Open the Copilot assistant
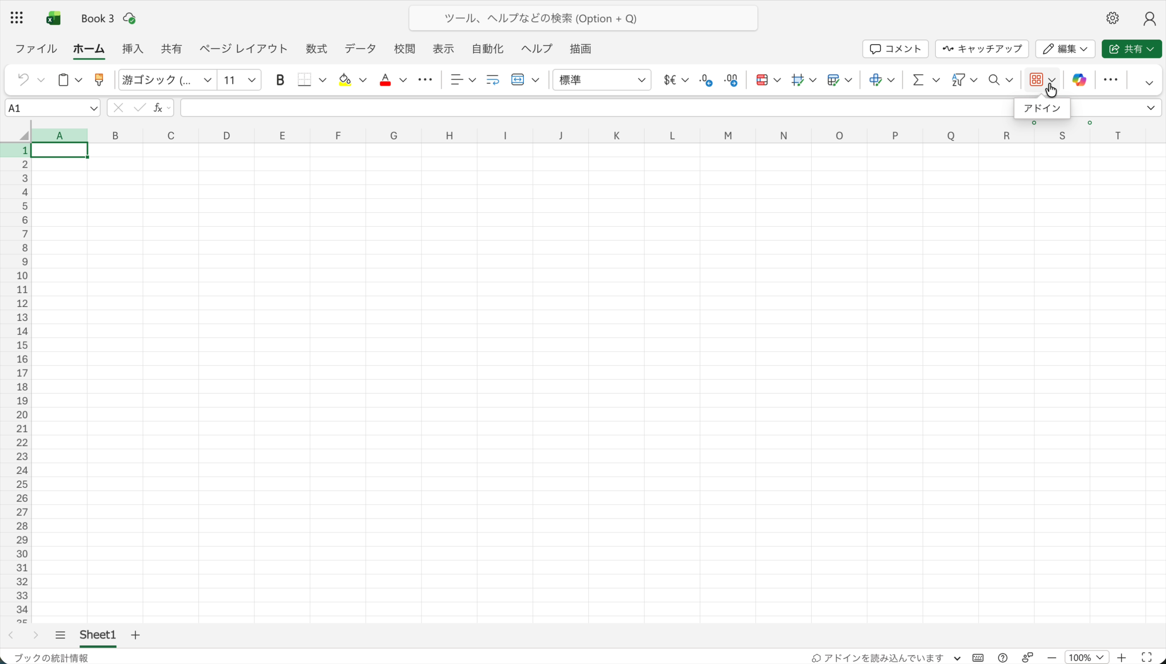This screenshot has height=664, width=1166. click(1079, 79)
